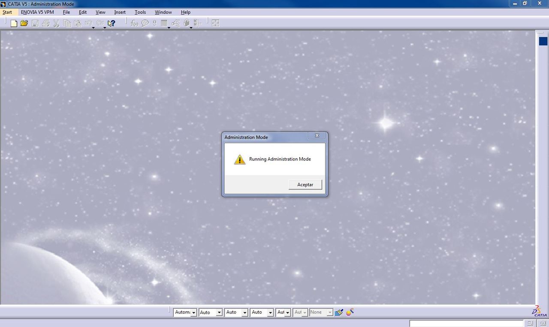Image resolution: width=549 pixels, height=327 pixels.
Task: Open the Insert menu
Action: 120,12
